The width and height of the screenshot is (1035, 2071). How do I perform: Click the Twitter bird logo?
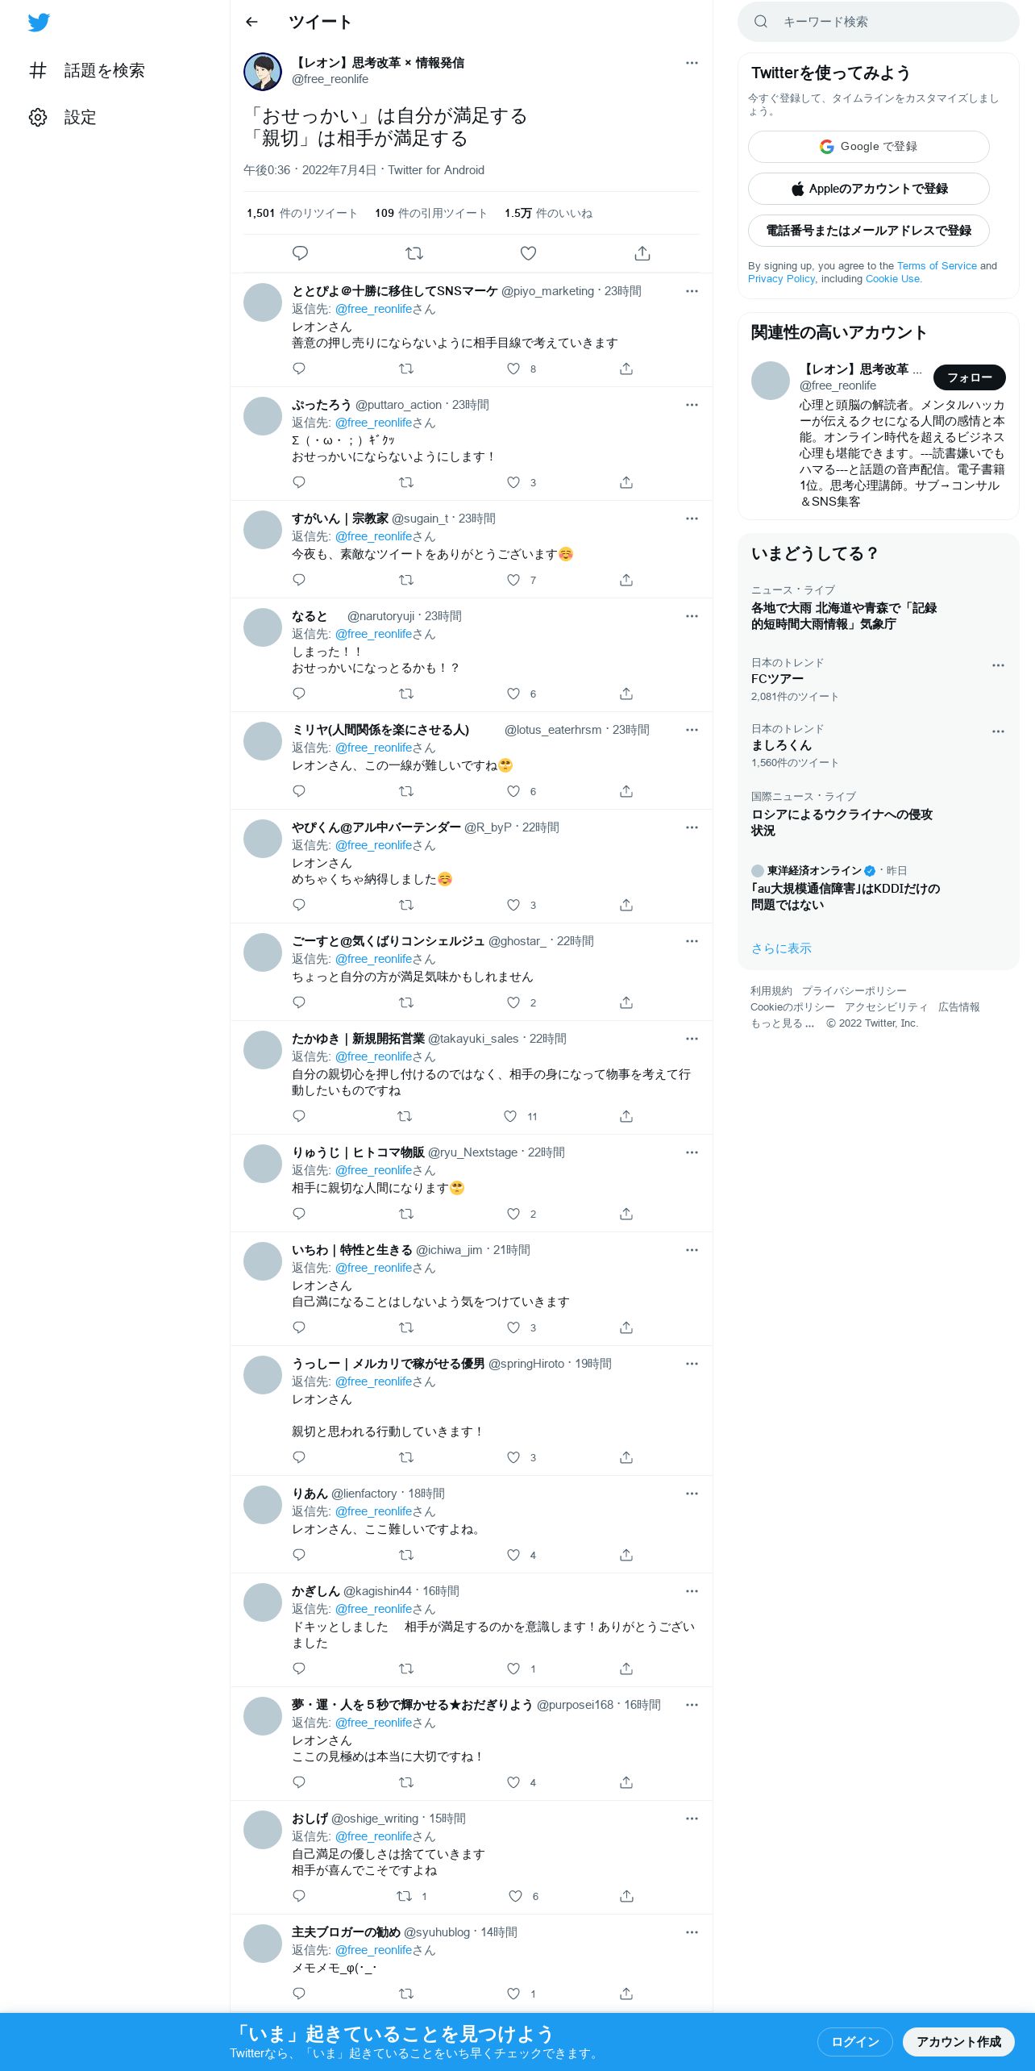pos(39,23)
